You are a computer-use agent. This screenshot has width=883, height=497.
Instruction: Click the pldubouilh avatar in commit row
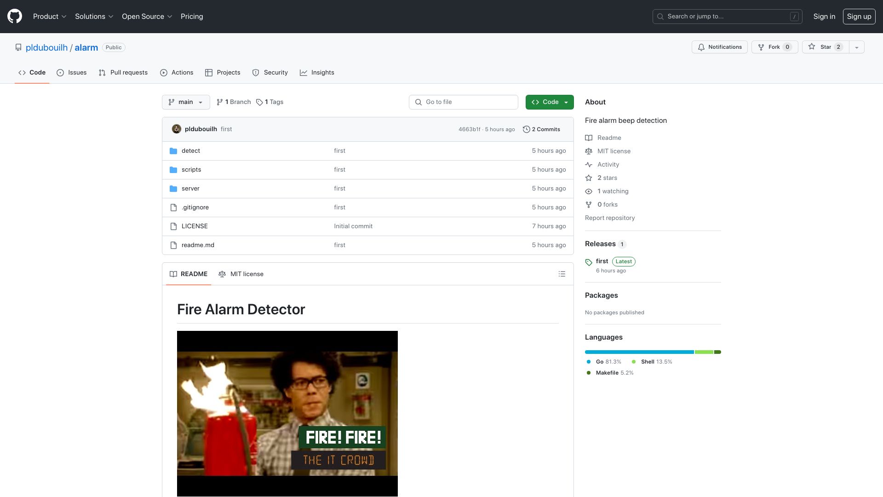coord(176,129)
